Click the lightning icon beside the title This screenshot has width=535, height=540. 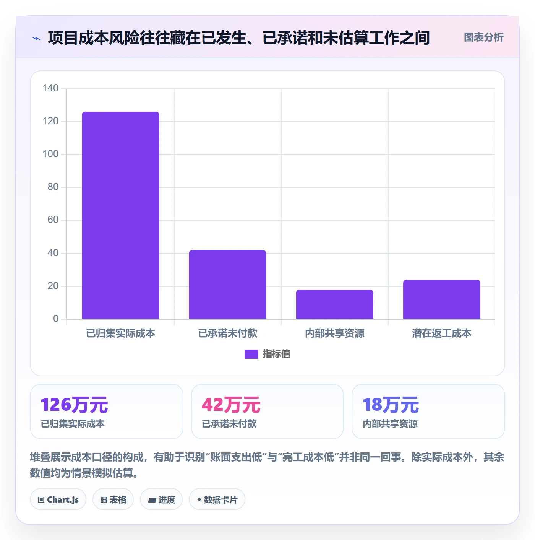click(36, 38)
